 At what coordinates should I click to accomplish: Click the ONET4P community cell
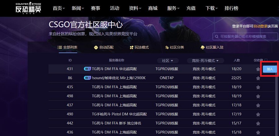[167, 78]
